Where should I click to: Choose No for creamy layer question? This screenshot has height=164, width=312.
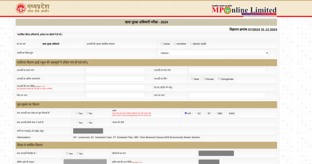click(x=87, y=123)
